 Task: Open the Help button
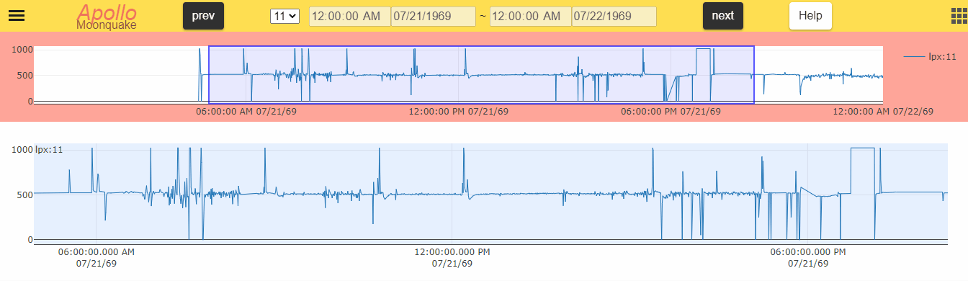coord(810,16)
